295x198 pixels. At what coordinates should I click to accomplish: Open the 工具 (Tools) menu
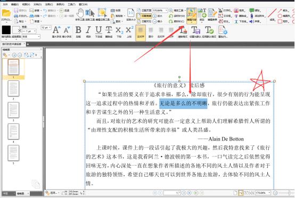pyautogui.click(x=71, y=4)
